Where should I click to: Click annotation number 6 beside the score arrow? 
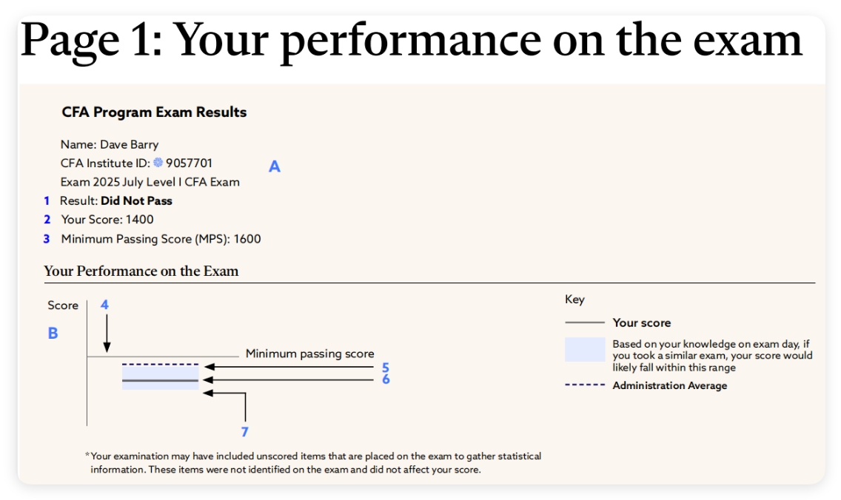click(x=386, y=379)
